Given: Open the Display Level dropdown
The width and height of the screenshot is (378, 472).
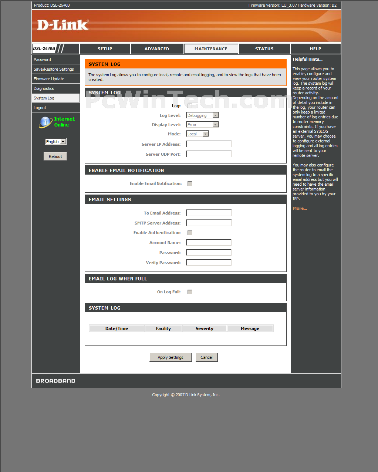Looking at the screenshot, I should tap(202, 125).
